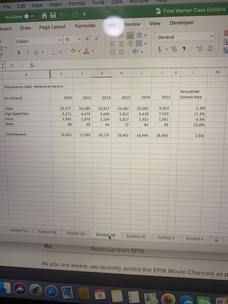The height and width of the screenshot is (304, 228).
Task: Click the Increase Decimal icon
Action: coord(199,49)
